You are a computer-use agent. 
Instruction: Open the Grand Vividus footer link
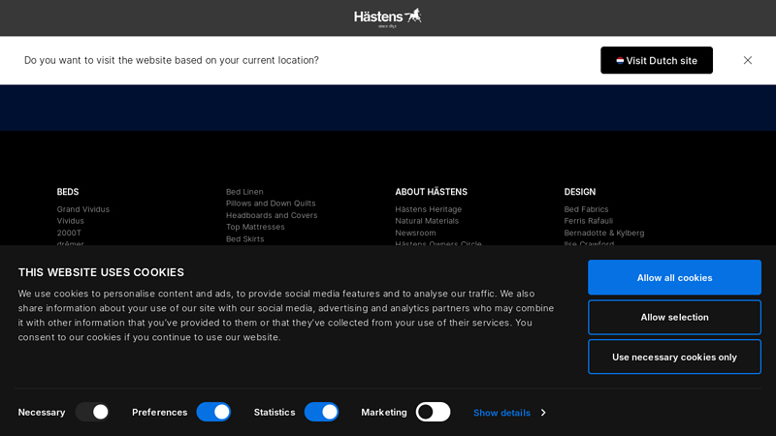(83, 209)
